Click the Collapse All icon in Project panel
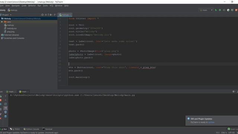The height and width of the screenshot is (134, 238). (46, 15)
